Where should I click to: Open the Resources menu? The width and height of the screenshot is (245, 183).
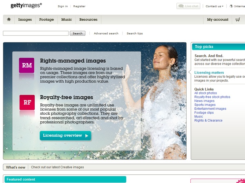point(88,20)
